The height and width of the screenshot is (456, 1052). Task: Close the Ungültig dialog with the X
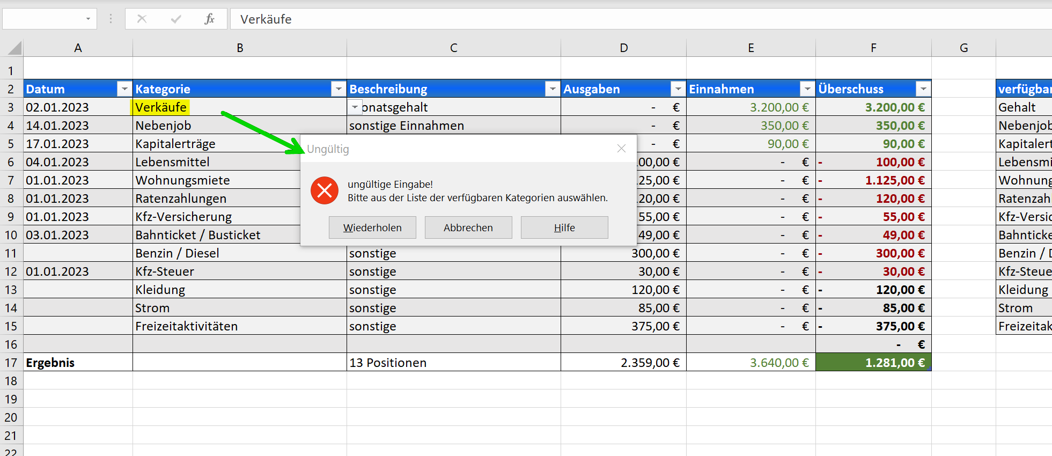pyautogui.click(x=621, y=149)
